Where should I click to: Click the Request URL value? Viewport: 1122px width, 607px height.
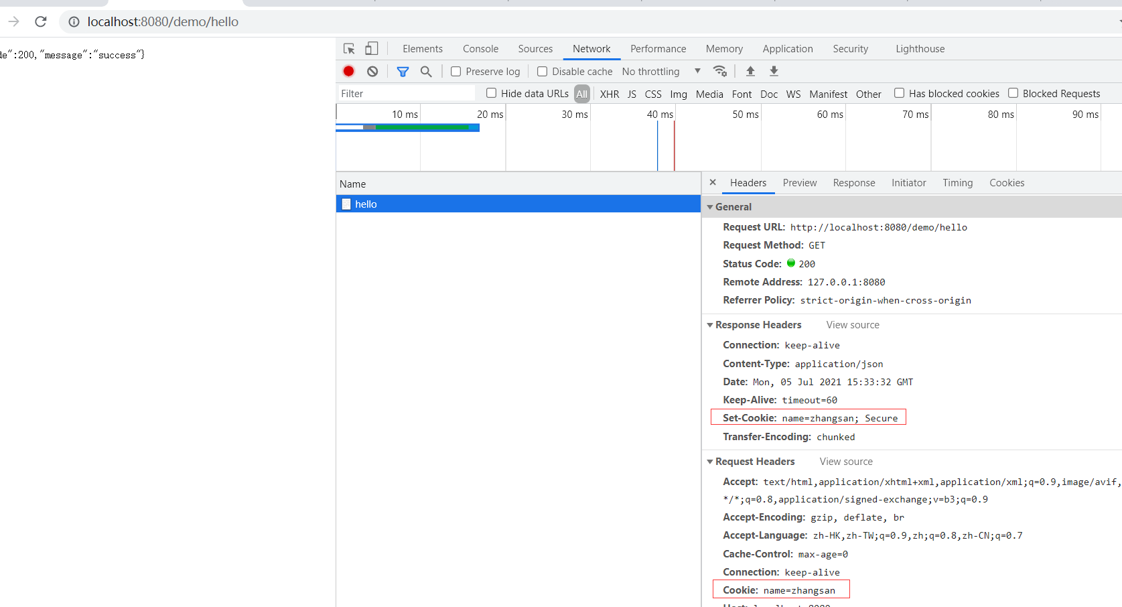coord(879,228)
